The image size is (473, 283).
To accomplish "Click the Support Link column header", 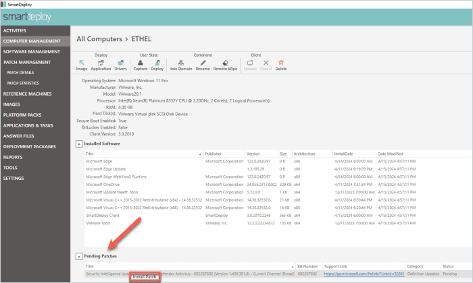I will point(364,266).
